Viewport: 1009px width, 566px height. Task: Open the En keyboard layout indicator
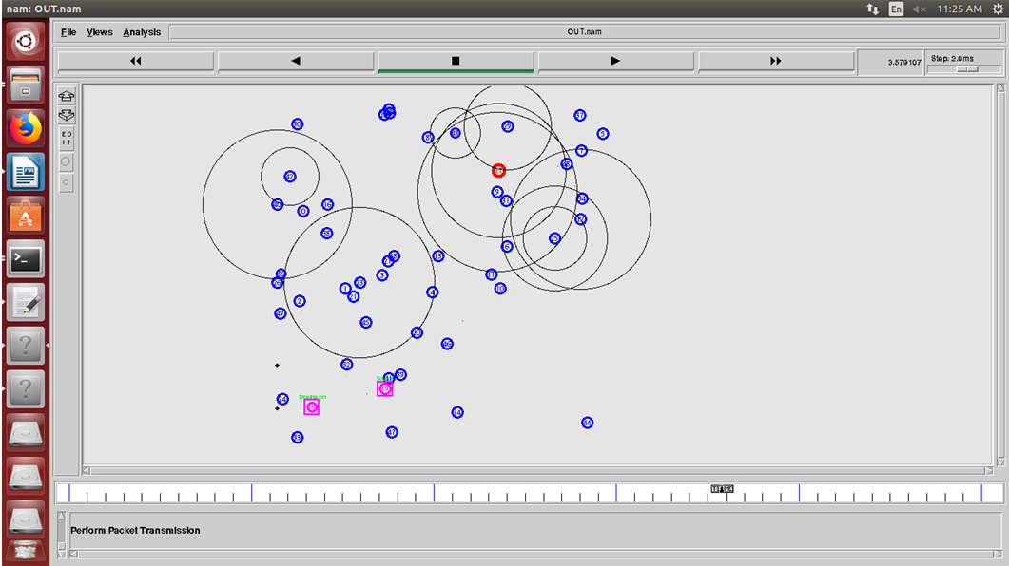coord(896,9)
